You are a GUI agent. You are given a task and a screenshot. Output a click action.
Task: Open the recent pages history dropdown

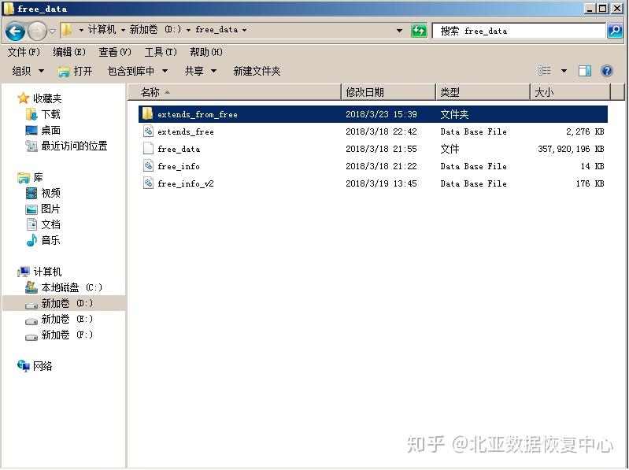[52, 31]
